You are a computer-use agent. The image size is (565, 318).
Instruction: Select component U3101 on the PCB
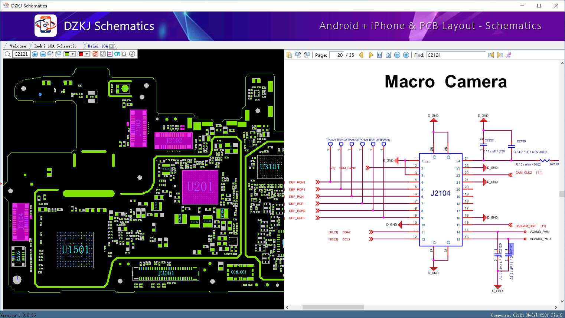click(x=270, y=167)
